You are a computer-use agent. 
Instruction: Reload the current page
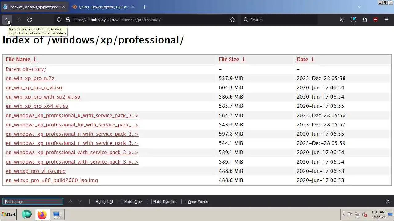click(x=30, y=20)
